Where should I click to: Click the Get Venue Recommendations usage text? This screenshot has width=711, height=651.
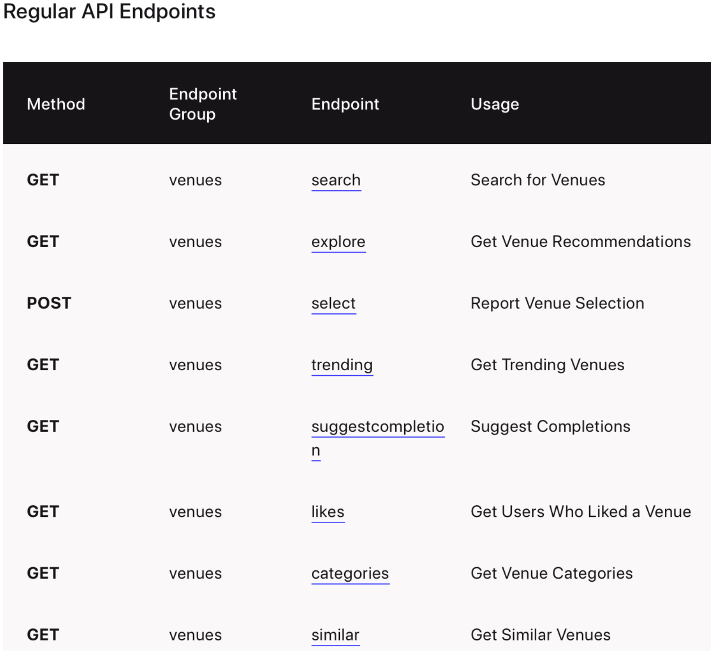pyautogui.click(x=581, y=242)
